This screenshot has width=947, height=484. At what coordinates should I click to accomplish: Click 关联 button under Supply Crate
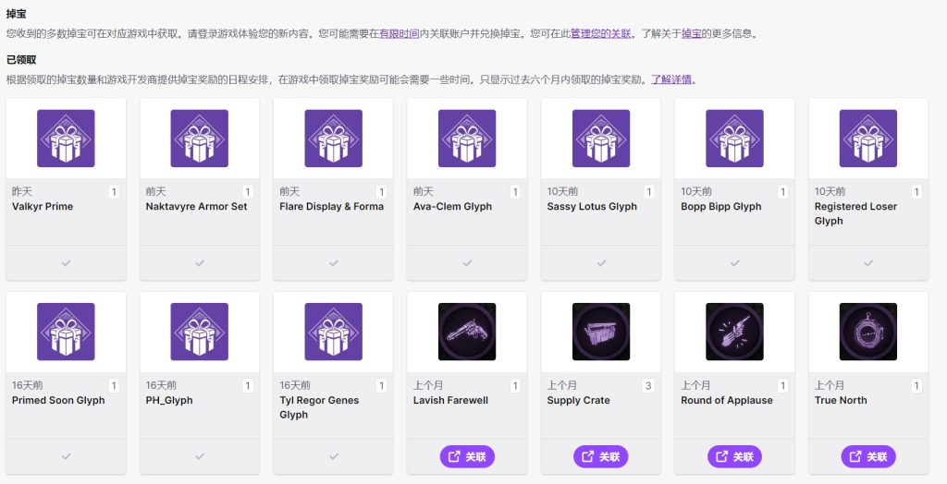point(601,457)
